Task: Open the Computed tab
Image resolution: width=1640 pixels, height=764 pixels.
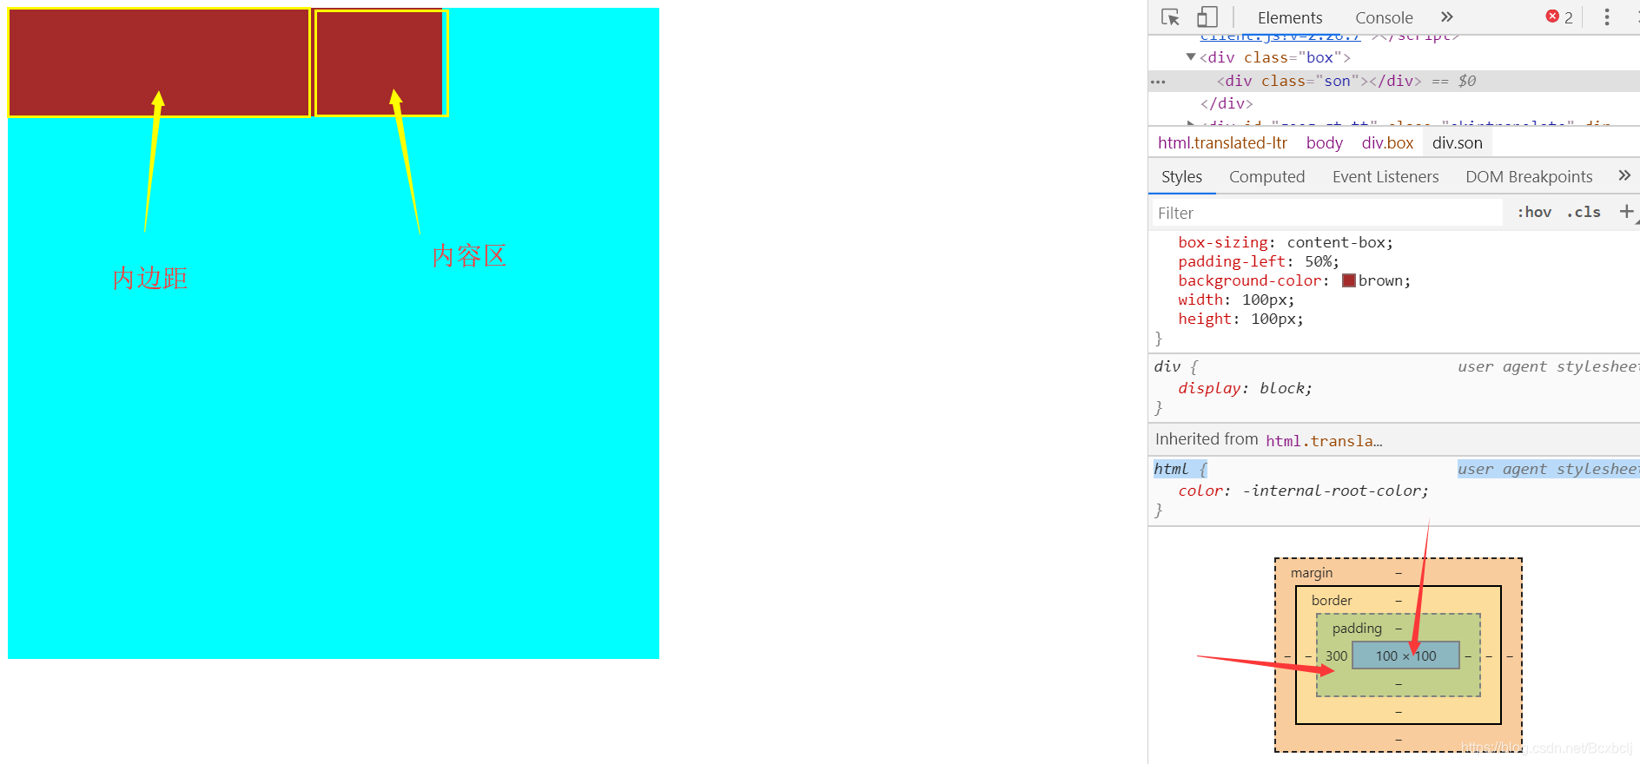Action: click(1266, 177)
